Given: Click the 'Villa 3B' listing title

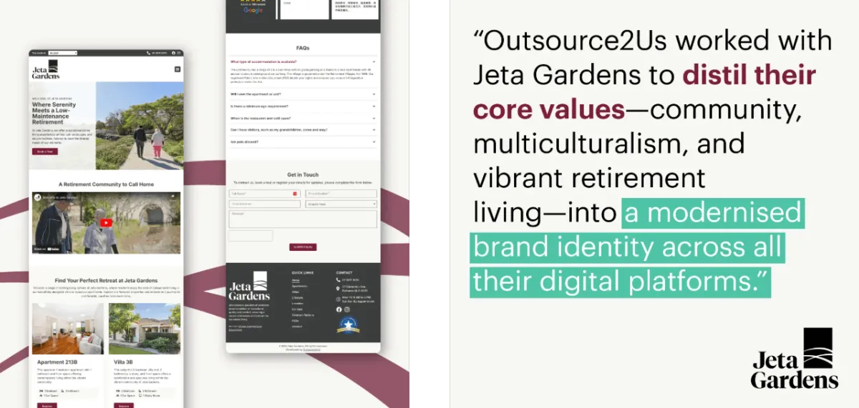Looking at the screenshot, I should click(x=122, y=362).
